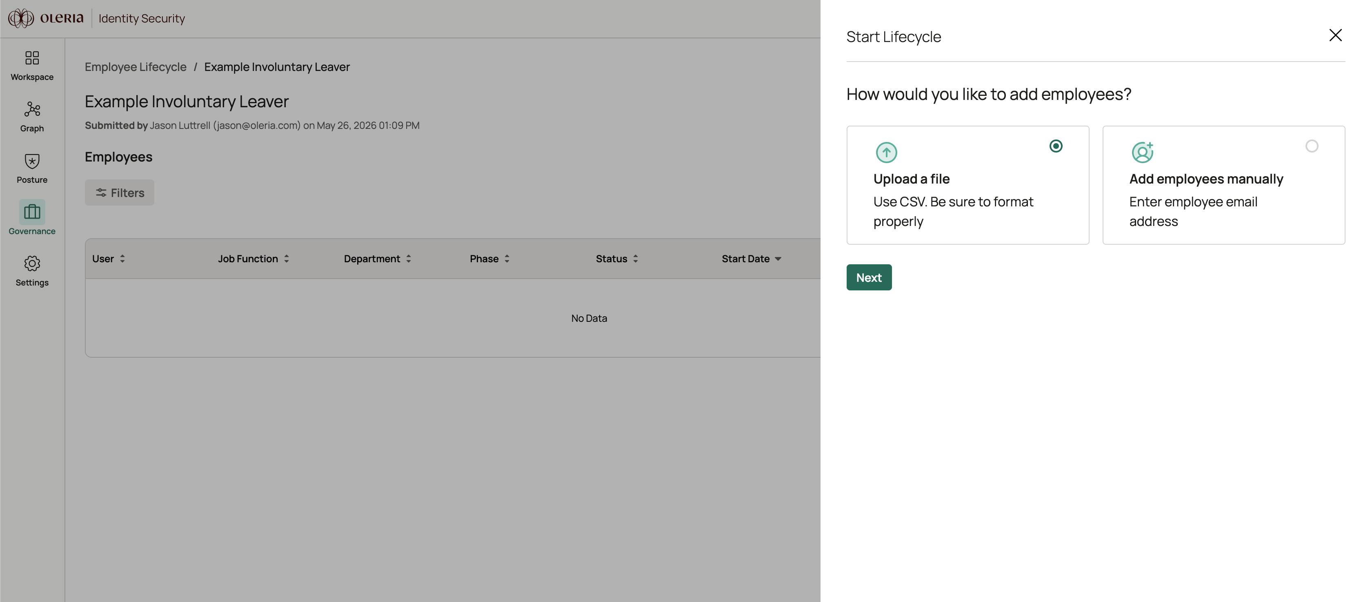Viewport: 1370px width, 602px height.
Task: Click the Employees section heading
Action: point(119,157)
